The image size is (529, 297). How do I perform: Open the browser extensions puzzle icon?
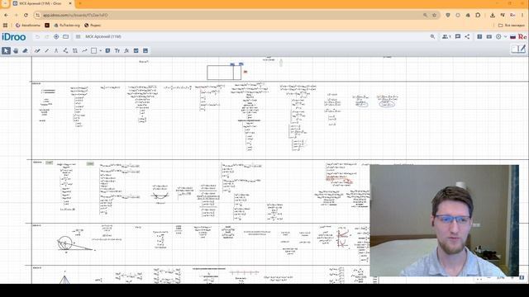coord(478,15)
